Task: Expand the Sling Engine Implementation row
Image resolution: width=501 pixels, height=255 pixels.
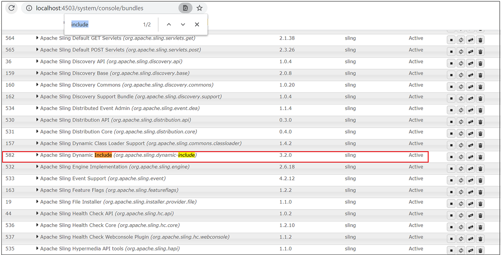Action: [37, 167]
